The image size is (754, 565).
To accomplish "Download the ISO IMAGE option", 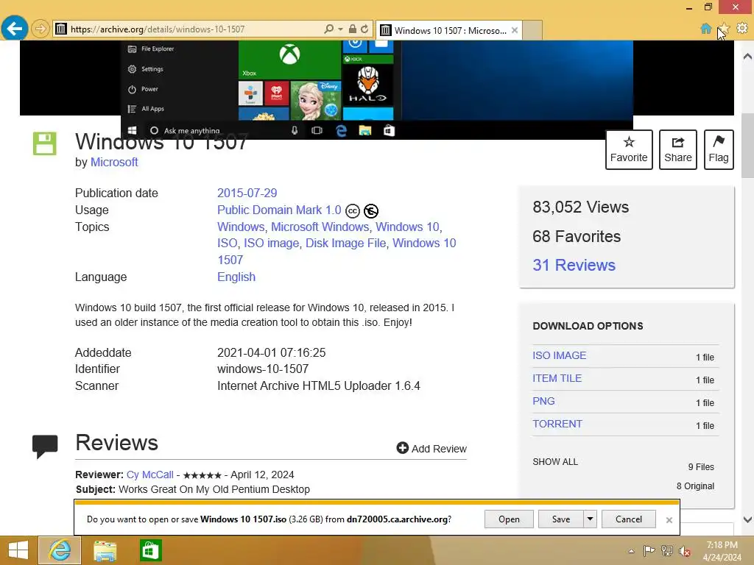I will (x=560, y=355).
